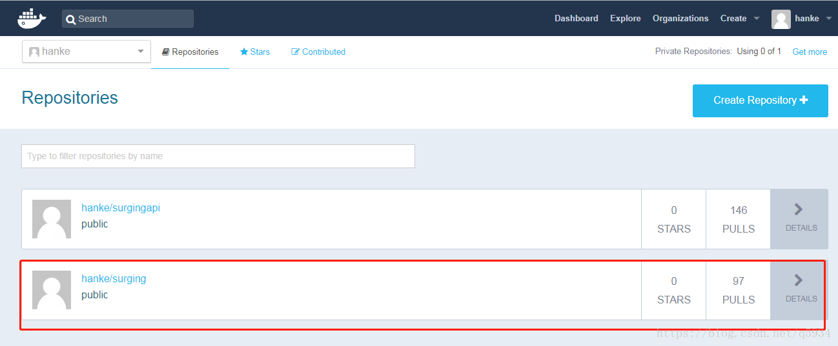This screenshot has height=346, width=838.
Task: Click the 'public' label under hanke/surgingapi
Action: (x=94, y=224)
